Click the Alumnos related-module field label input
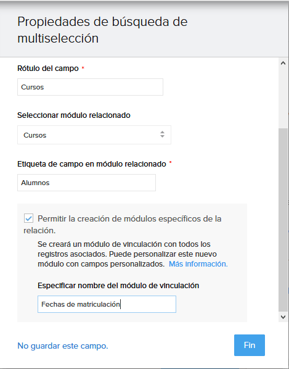Viewport: 289px width, 369px height. coord(86,183)
